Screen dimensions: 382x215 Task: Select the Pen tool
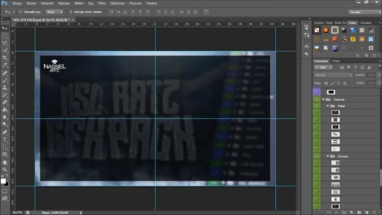click(5, 133)
